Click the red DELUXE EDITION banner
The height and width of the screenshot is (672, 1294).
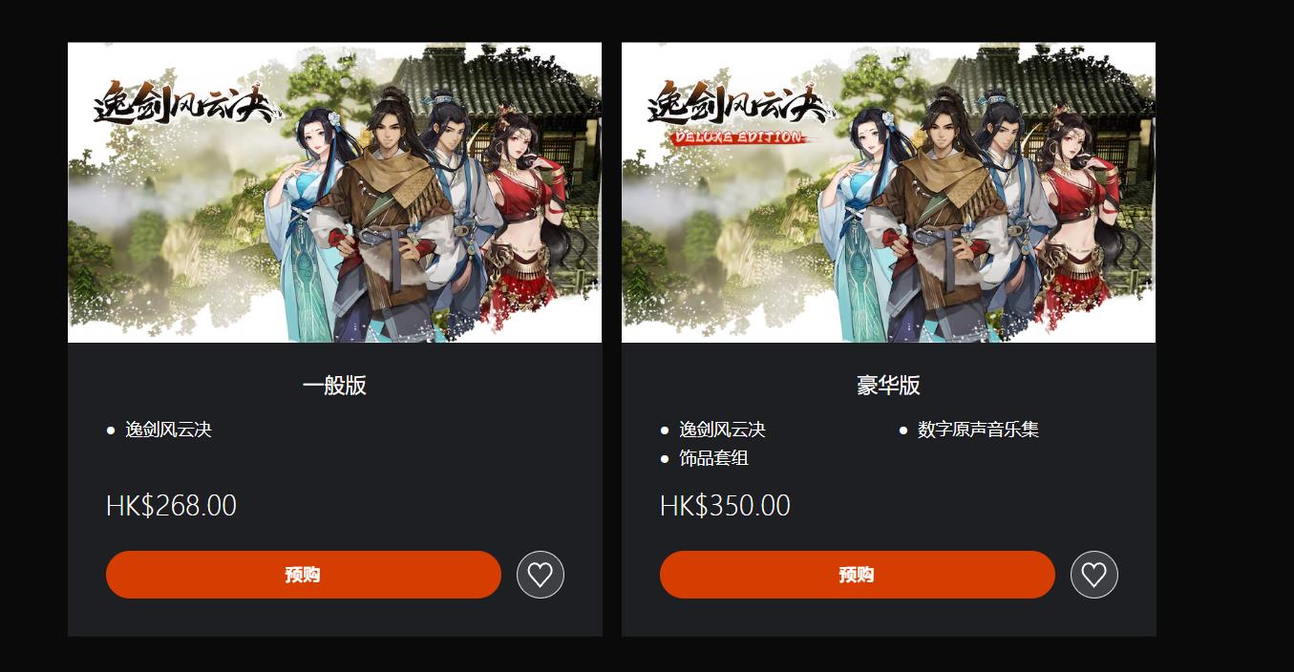coord(736,136)
